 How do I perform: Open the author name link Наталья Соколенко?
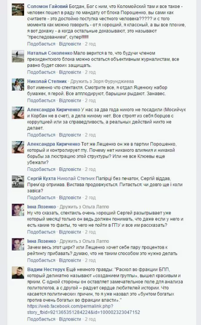pyautogui.click(x=50, y=53)
